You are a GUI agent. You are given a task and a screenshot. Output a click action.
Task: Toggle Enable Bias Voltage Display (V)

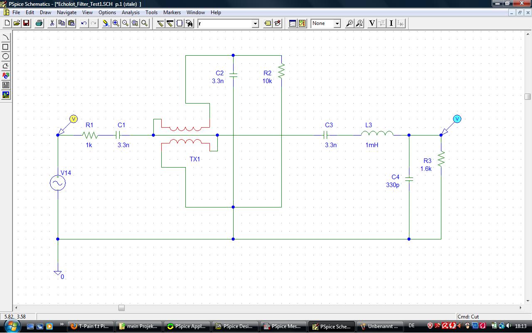click(372, 23)
